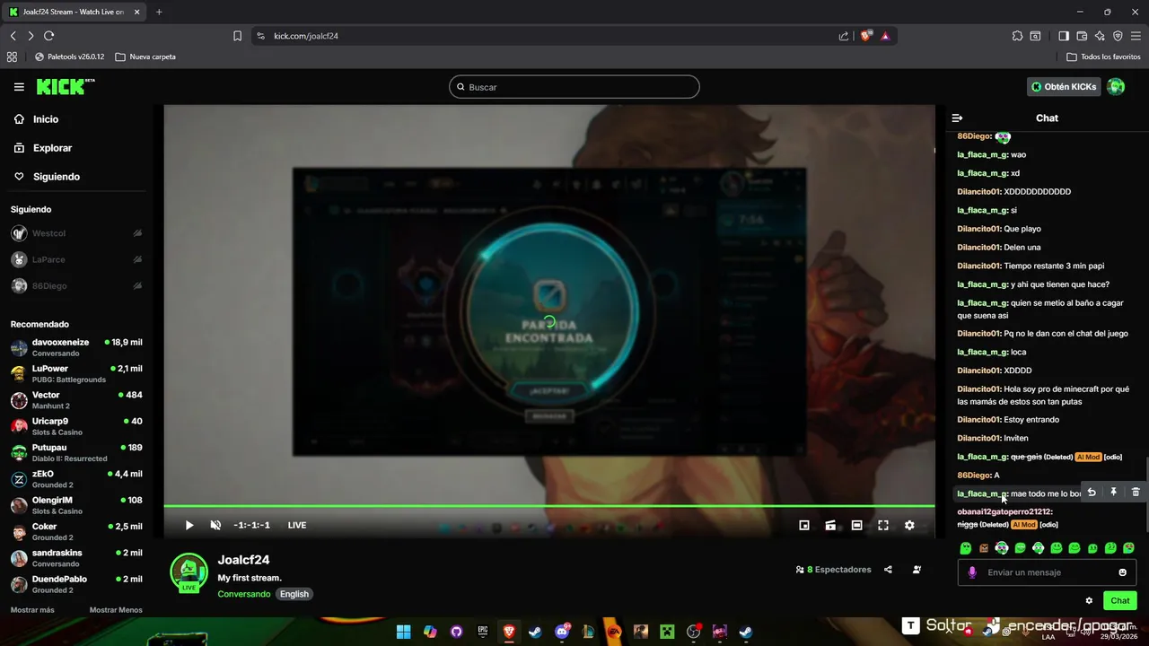Screen dimensions: 1149x646
Task: Click the brown angry face emote
Action: [x=984, y=547]
